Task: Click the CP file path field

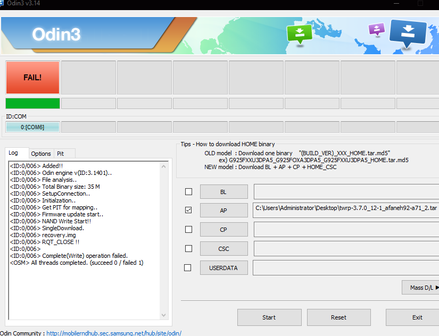Action: coord(346,230)
